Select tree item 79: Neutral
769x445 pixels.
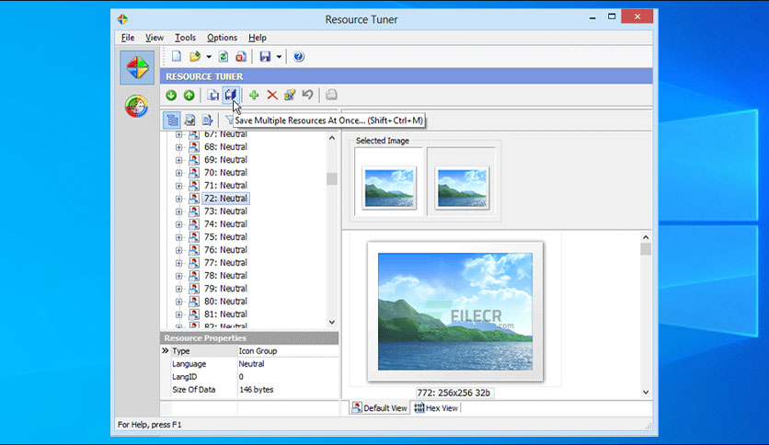(225, 288)
